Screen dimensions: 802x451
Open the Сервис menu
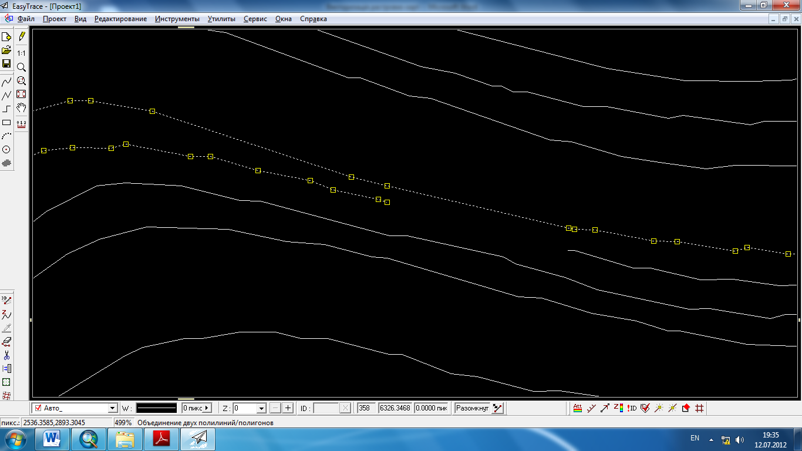pyautogui.click(x=255, y=19)
